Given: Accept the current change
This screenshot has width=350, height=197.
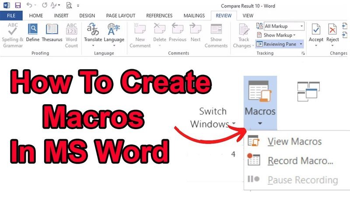Looking at the screenshot, I should pyautogui.click(x=316, y=32).
